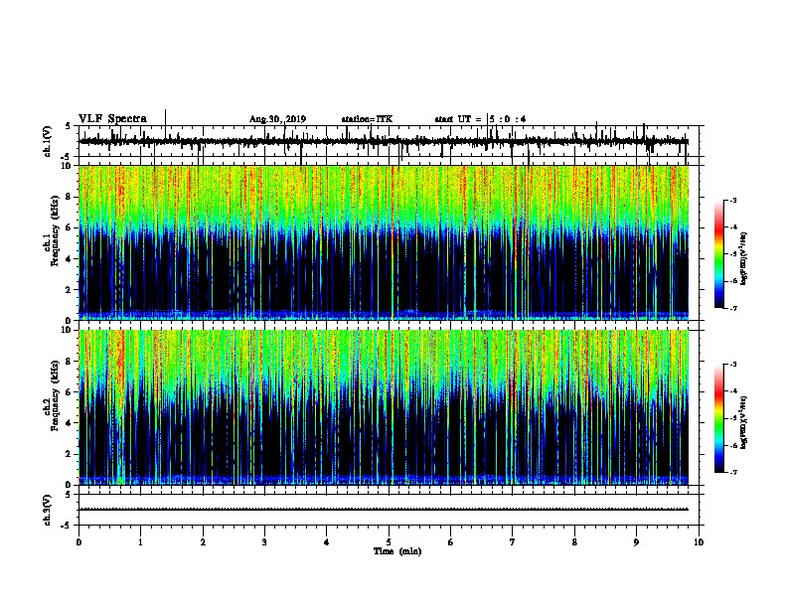Click time axis tick label '7'

(513, 542)
